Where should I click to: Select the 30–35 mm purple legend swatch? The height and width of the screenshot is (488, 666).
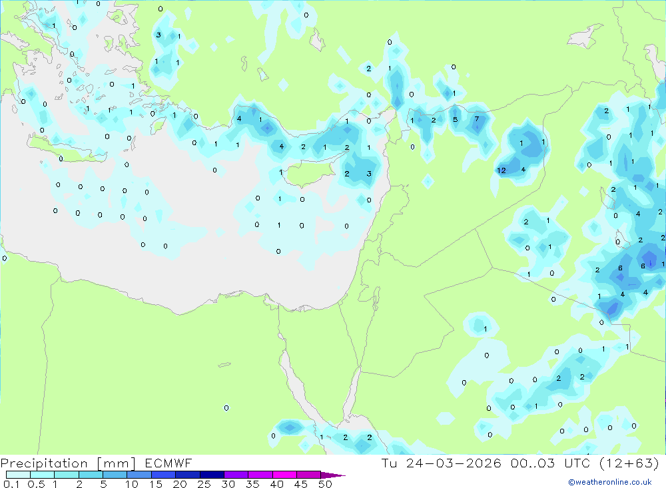point(236,475)
